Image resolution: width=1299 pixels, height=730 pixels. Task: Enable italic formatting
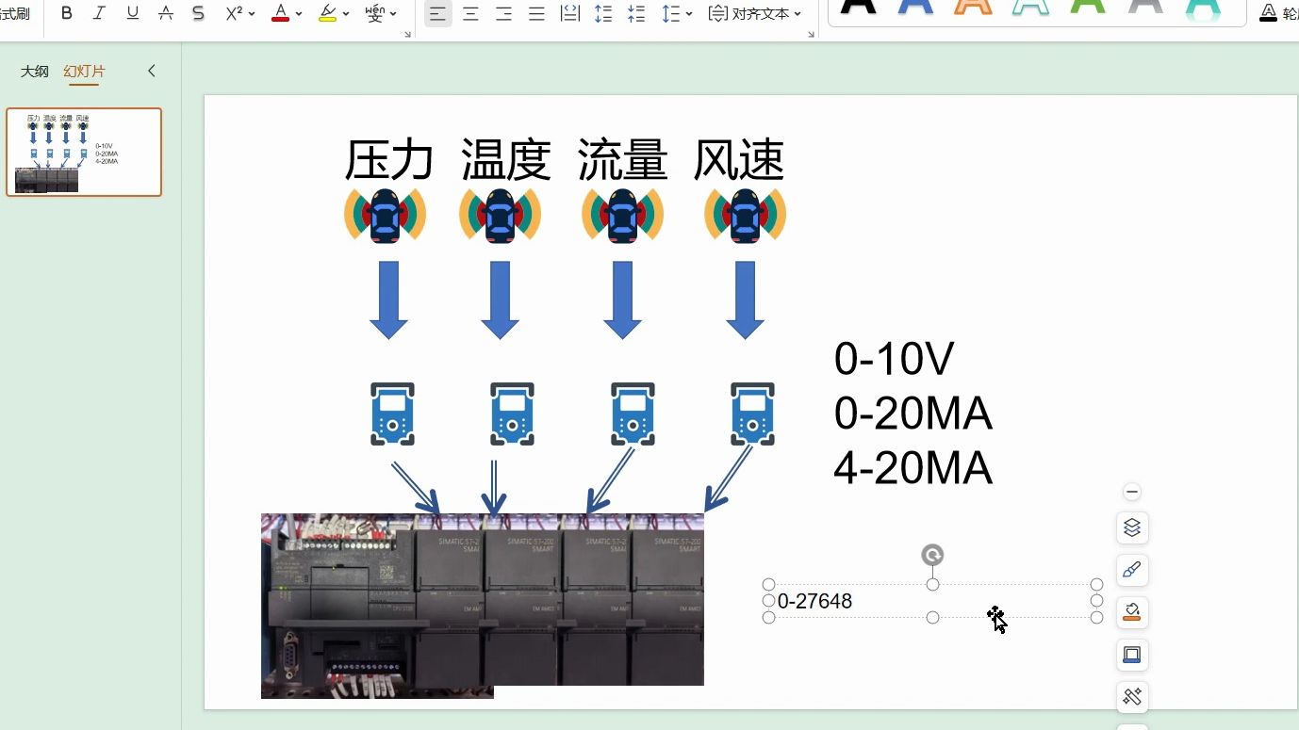point(98,12)
